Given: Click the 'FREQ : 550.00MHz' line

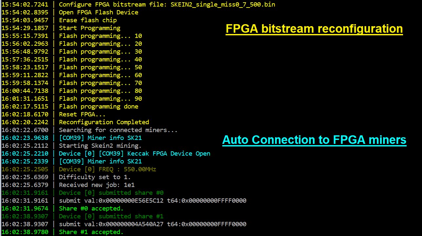Looking at the screenshot, I should (79, 169).
